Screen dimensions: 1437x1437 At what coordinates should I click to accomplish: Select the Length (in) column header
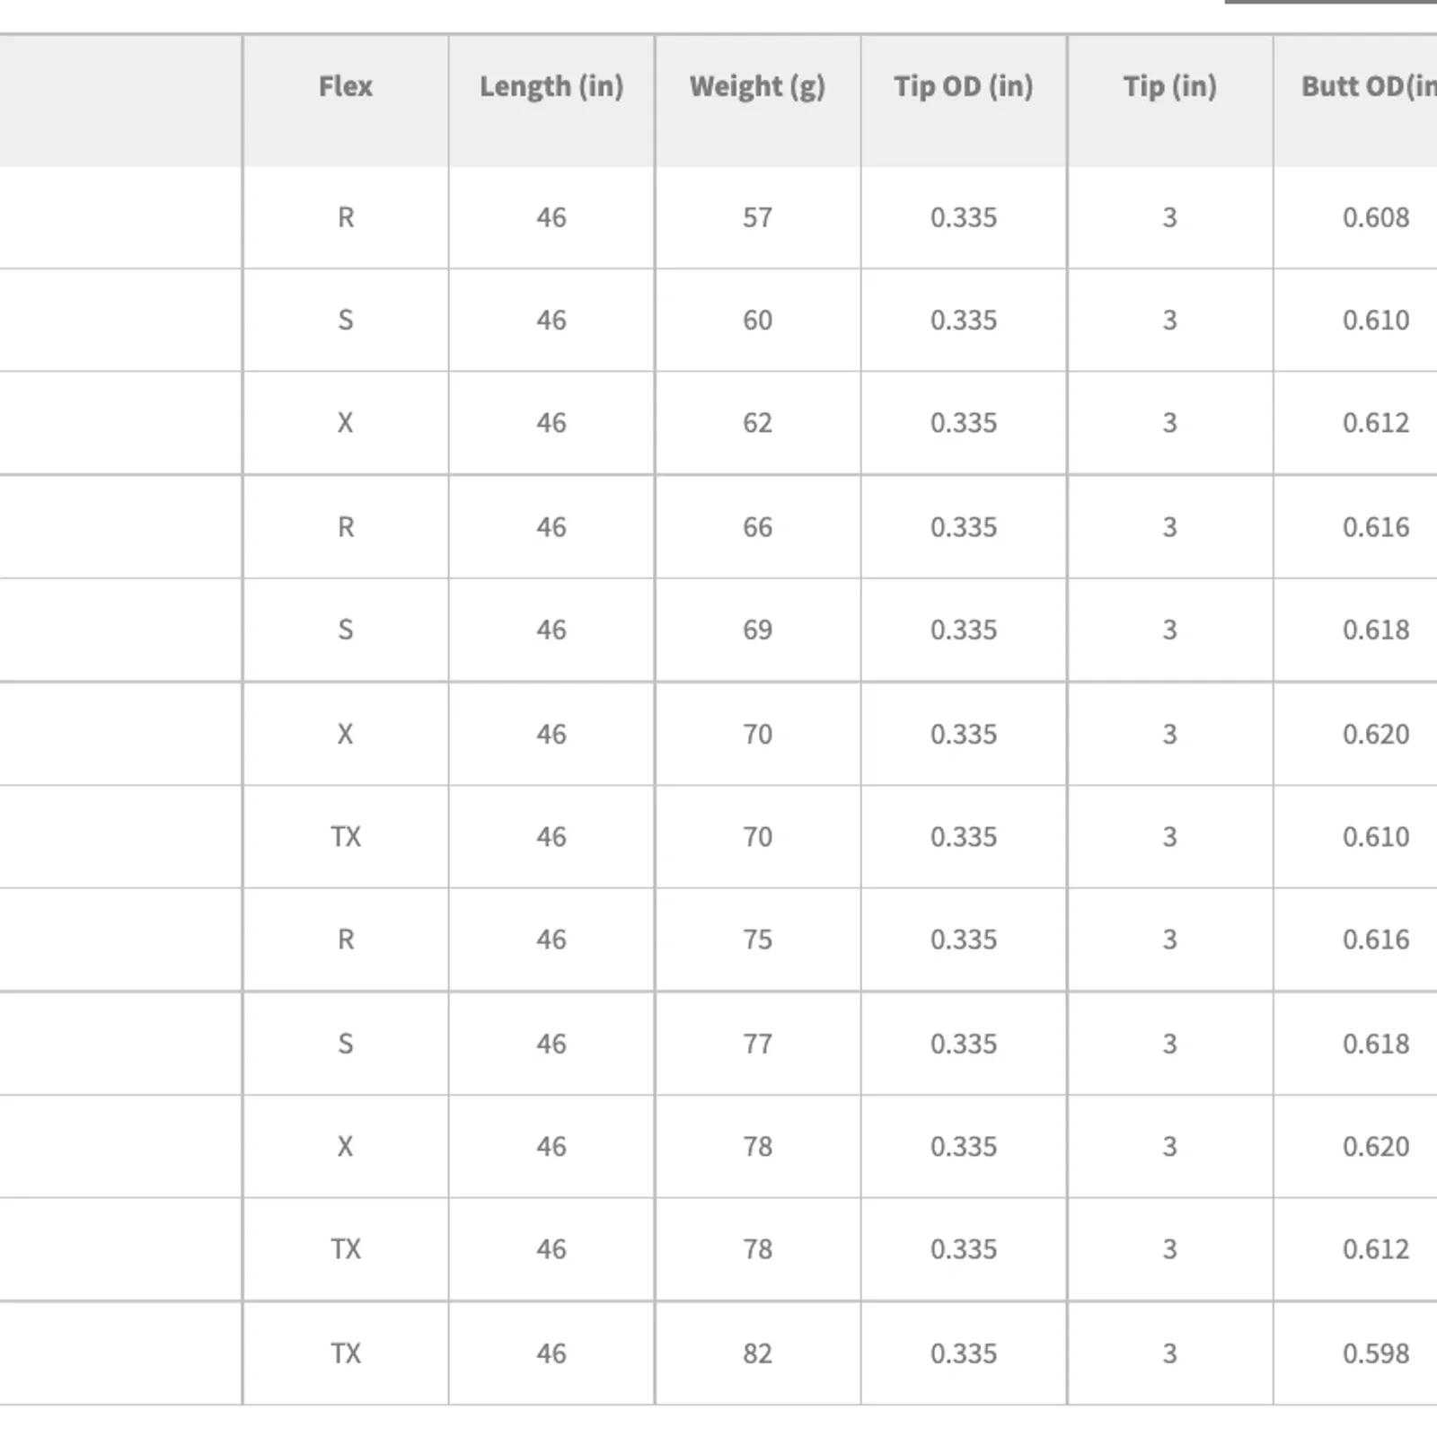551,86
